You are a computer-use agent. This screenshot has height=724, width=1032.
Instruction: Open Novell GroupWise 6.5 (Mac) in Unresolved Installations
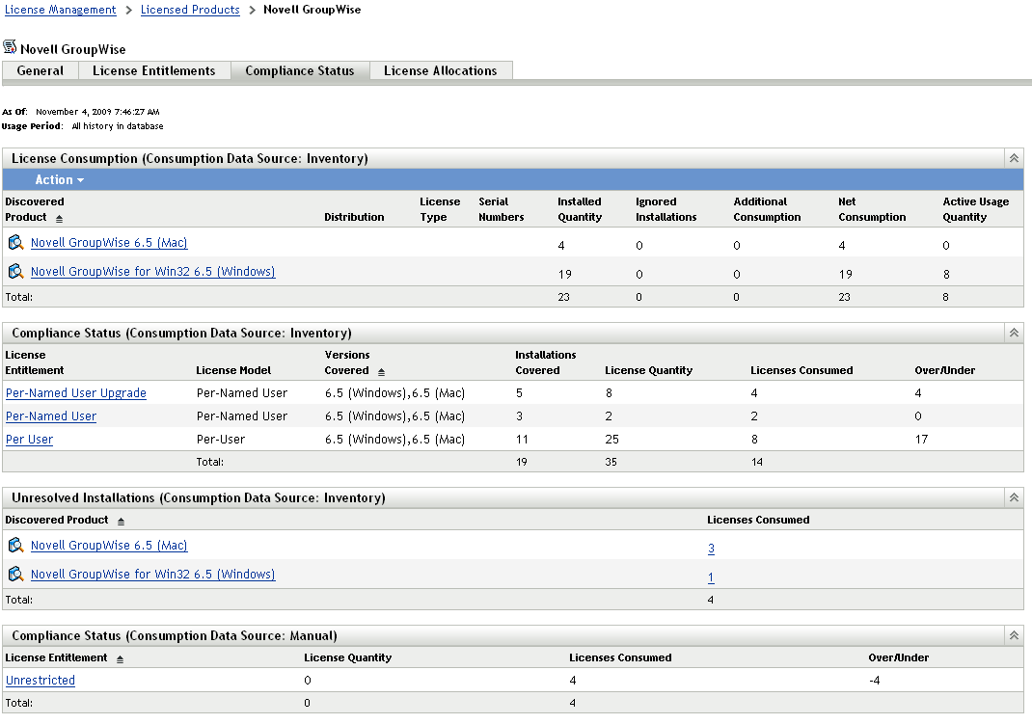click(x=109, y=545)
